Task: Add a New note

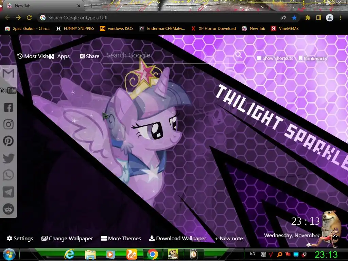Action: [x=229, y=239]
